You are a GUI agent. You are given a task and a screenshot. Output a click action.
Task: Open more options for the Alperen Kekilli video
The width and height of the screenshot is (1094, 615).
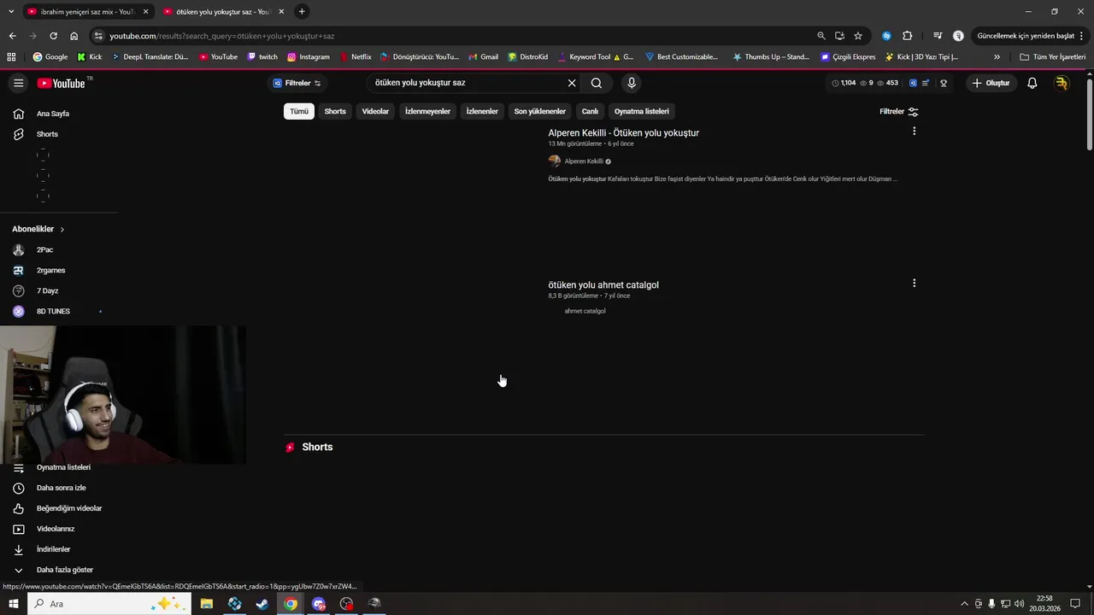click(x=914, y=131)
